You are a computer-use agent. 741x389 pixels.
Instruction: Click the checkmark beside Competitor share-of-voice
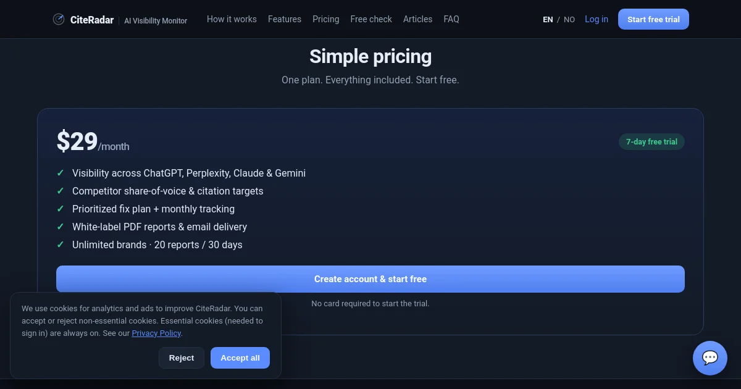point(61,191)
